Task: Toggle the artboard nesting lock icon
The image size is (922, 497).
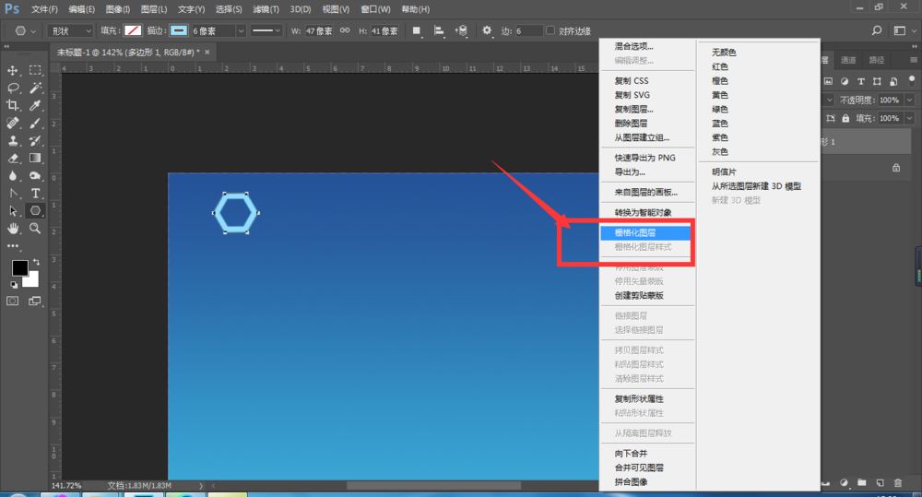Action: pyautogui.click(x=831, y=118)
